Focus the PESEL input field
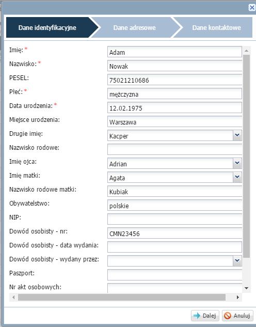The image size is (256, 327). pos(175,80)
